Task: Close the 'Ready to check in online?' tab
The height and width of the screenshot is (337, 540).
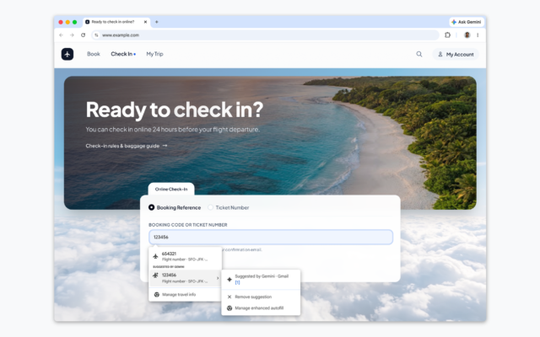Action: pyautogui.click(x=145, y=22)
